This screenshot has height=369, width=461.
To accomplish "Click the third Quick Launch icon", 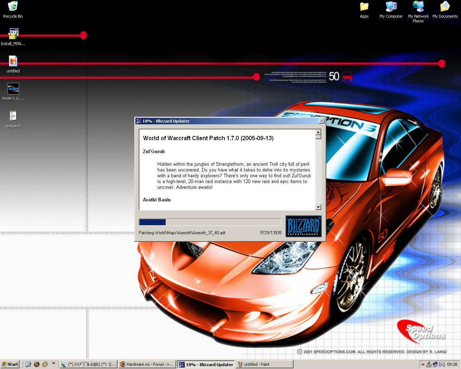I will pos(45,364).
